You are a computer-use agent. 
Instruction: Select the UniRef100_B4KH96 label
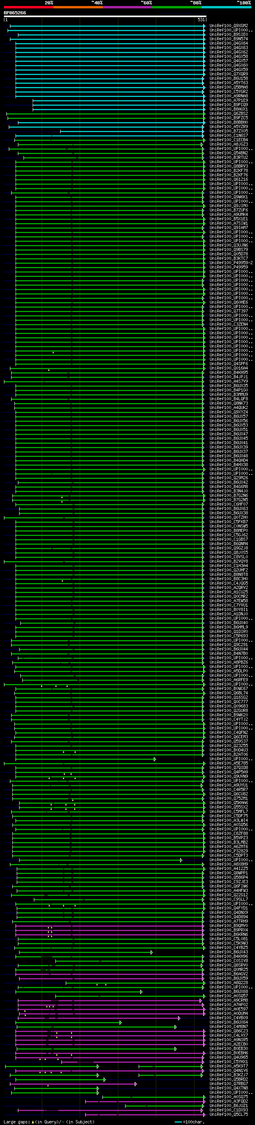click(229, 956)
